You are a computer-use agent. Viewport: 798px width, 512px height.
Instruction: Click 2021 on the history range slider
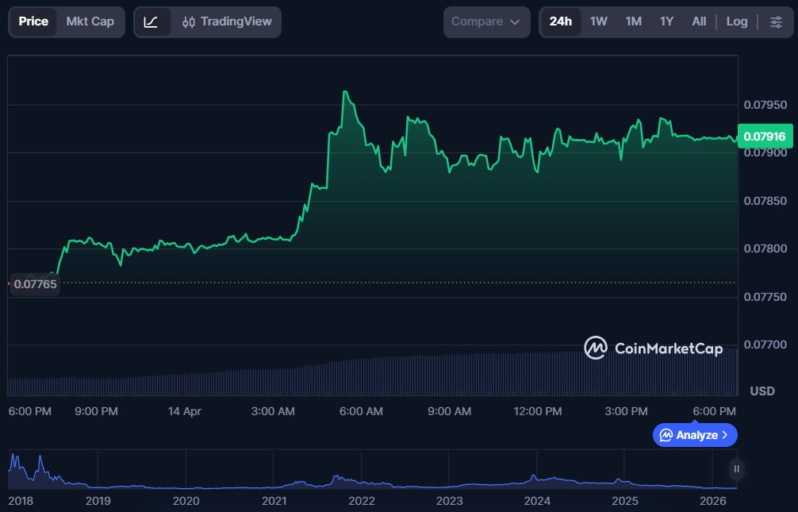[274, 501]
